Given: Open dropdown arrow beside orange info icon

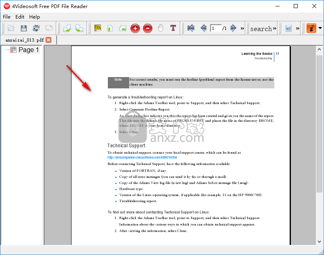Looking at the screenshot, I should [x=320, y=28].
